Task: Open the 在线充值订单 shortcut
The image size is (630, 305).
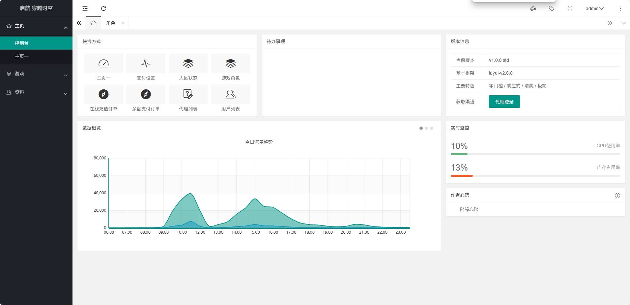Action: (x=103, y=98)
